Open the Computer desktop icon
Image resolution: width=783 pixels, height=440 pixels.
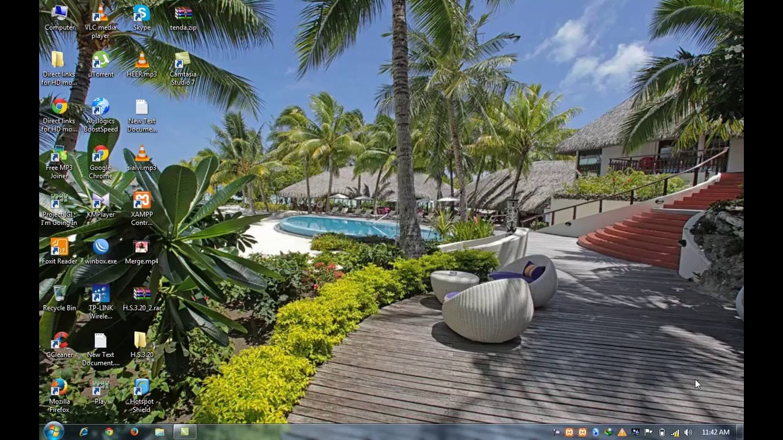click(x=59, y=18)
